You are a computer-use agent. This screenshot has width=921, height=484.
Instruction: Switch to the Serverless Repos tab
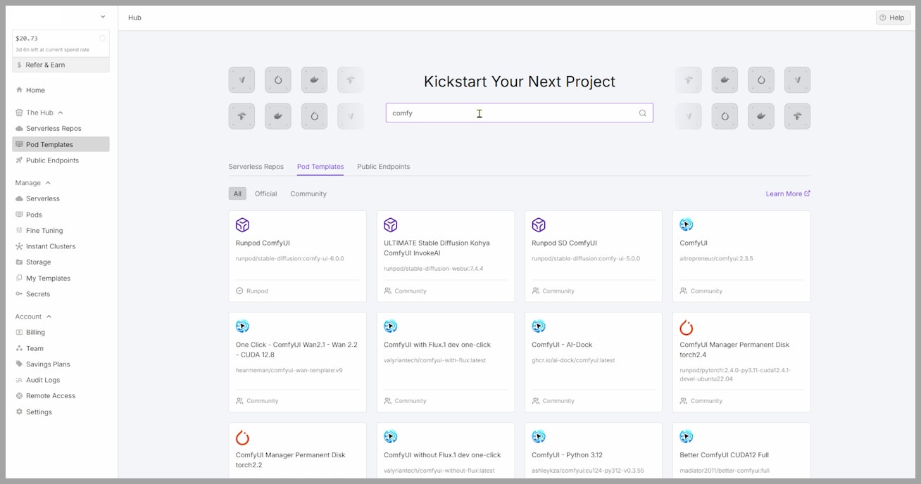pyautogui.click(x=256, y=167)
